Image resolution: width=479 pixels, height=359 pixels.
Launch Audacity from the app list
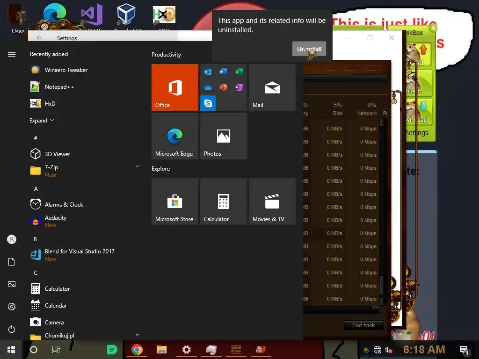click(x=85, y=221)
